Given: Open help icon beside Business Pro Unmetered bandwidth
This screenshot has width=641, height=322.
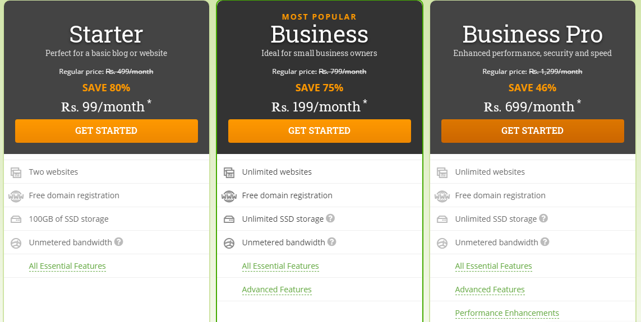Looking at the screenshot, I should 545,241.
